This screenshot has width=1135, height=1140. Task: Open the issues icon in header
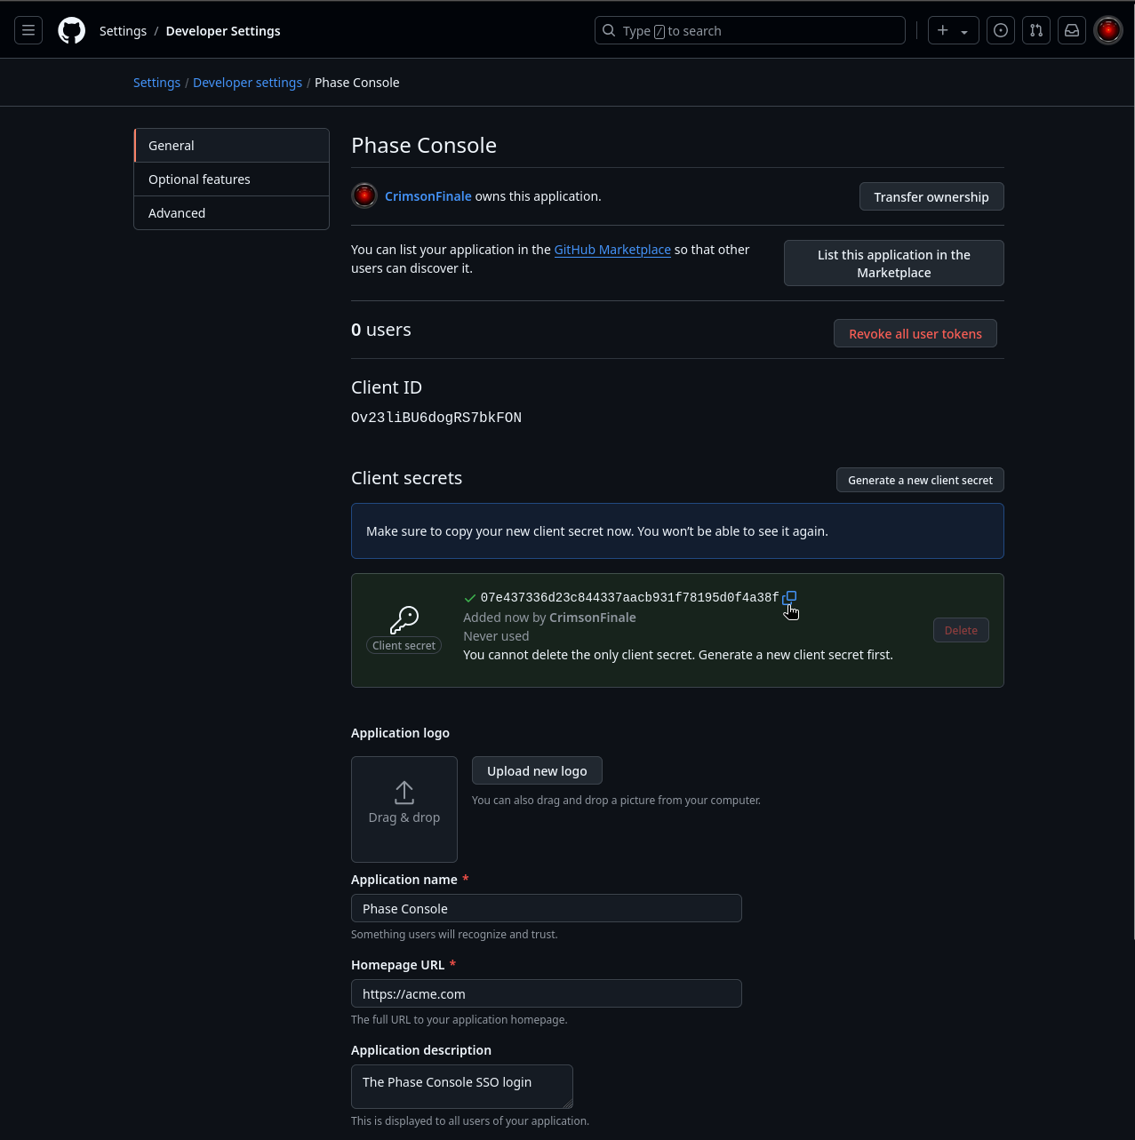coord(1001,30)
